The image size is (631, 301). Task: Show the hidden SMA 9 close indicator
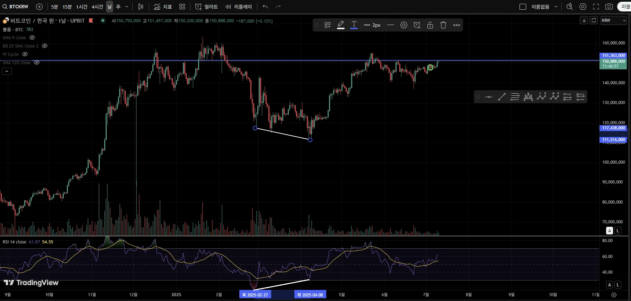coord(32,37)
